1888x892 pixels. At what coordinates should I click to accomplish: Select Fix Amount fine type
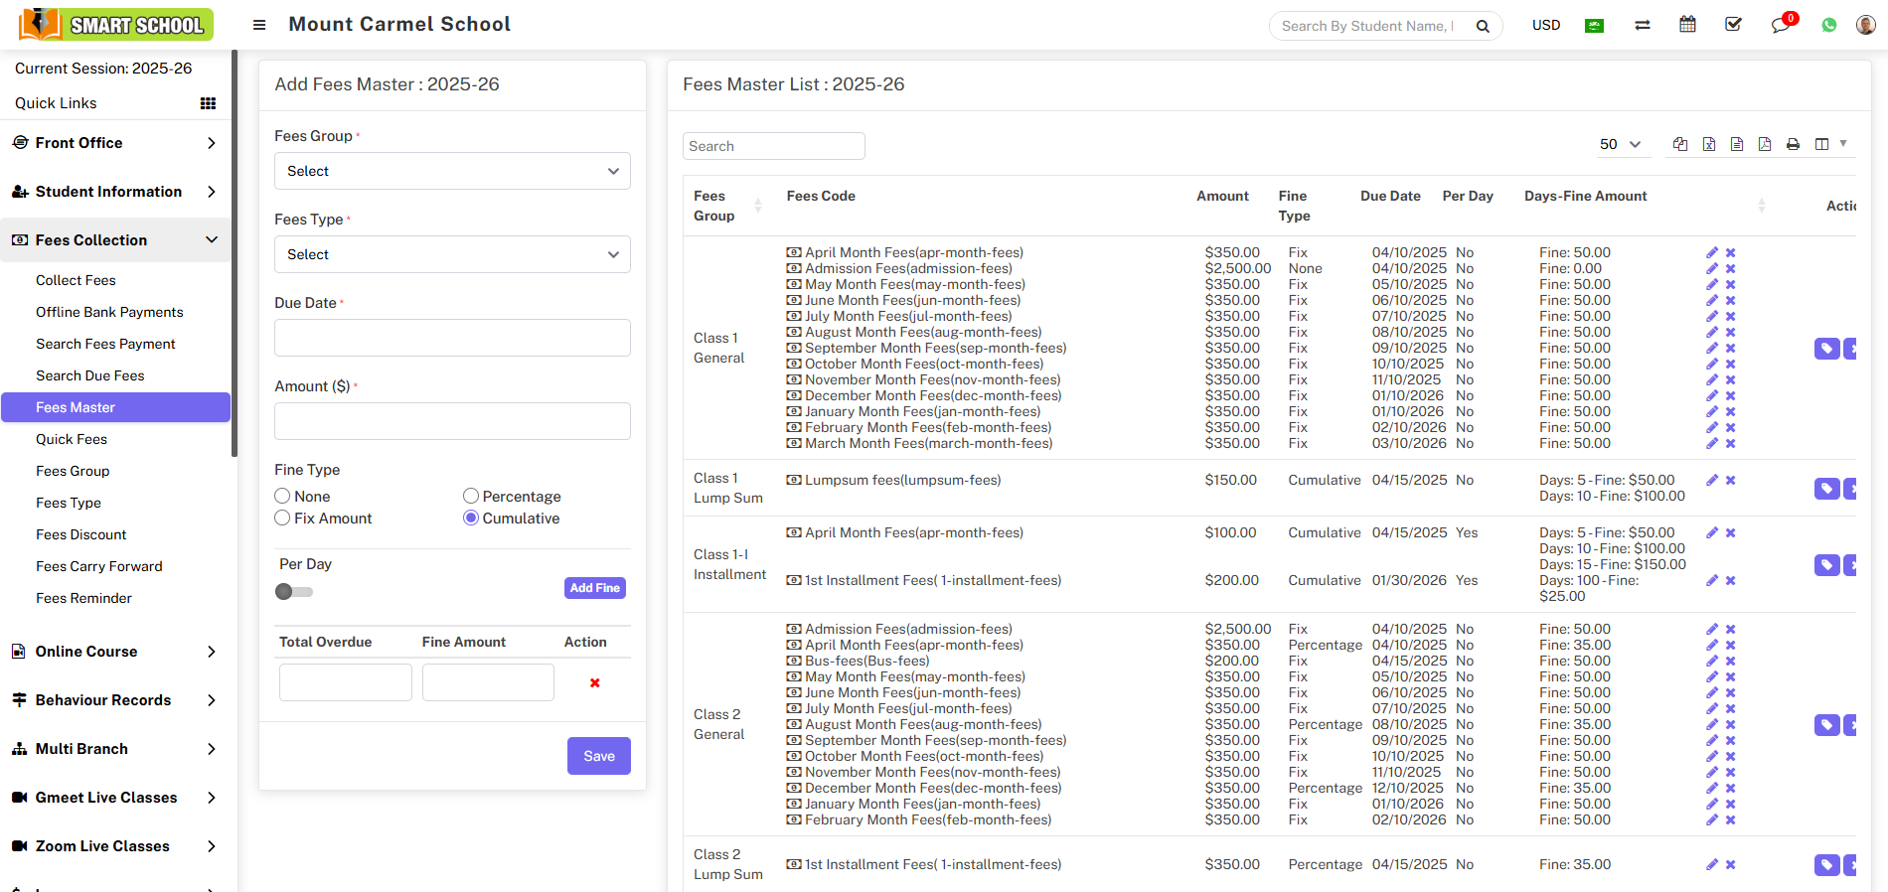(x=283, y=518)
